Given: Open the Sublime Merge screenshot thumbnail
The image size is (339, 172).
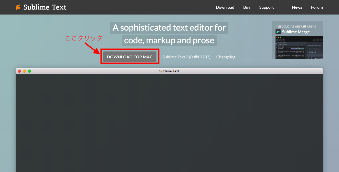Looking at the screenshot, I should click(299, 48).
